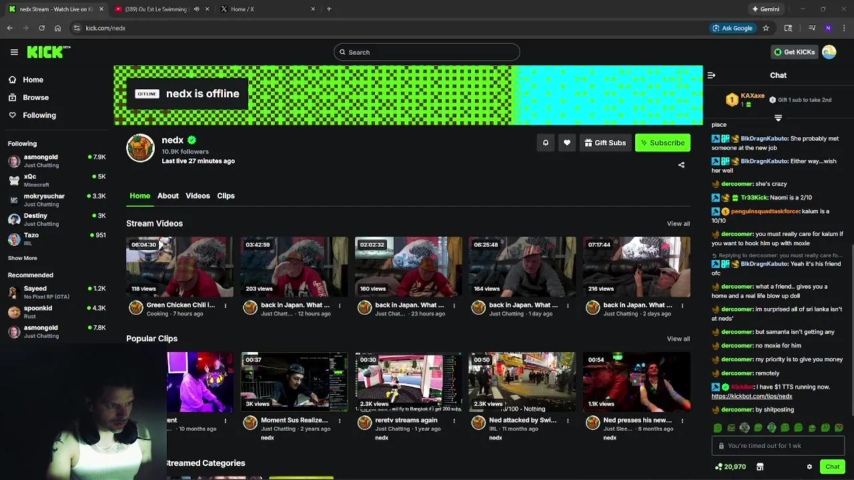The image size is (854, 480).
Task: Go back in browser history
Action: pyautogui.click(x=10, y=28)
